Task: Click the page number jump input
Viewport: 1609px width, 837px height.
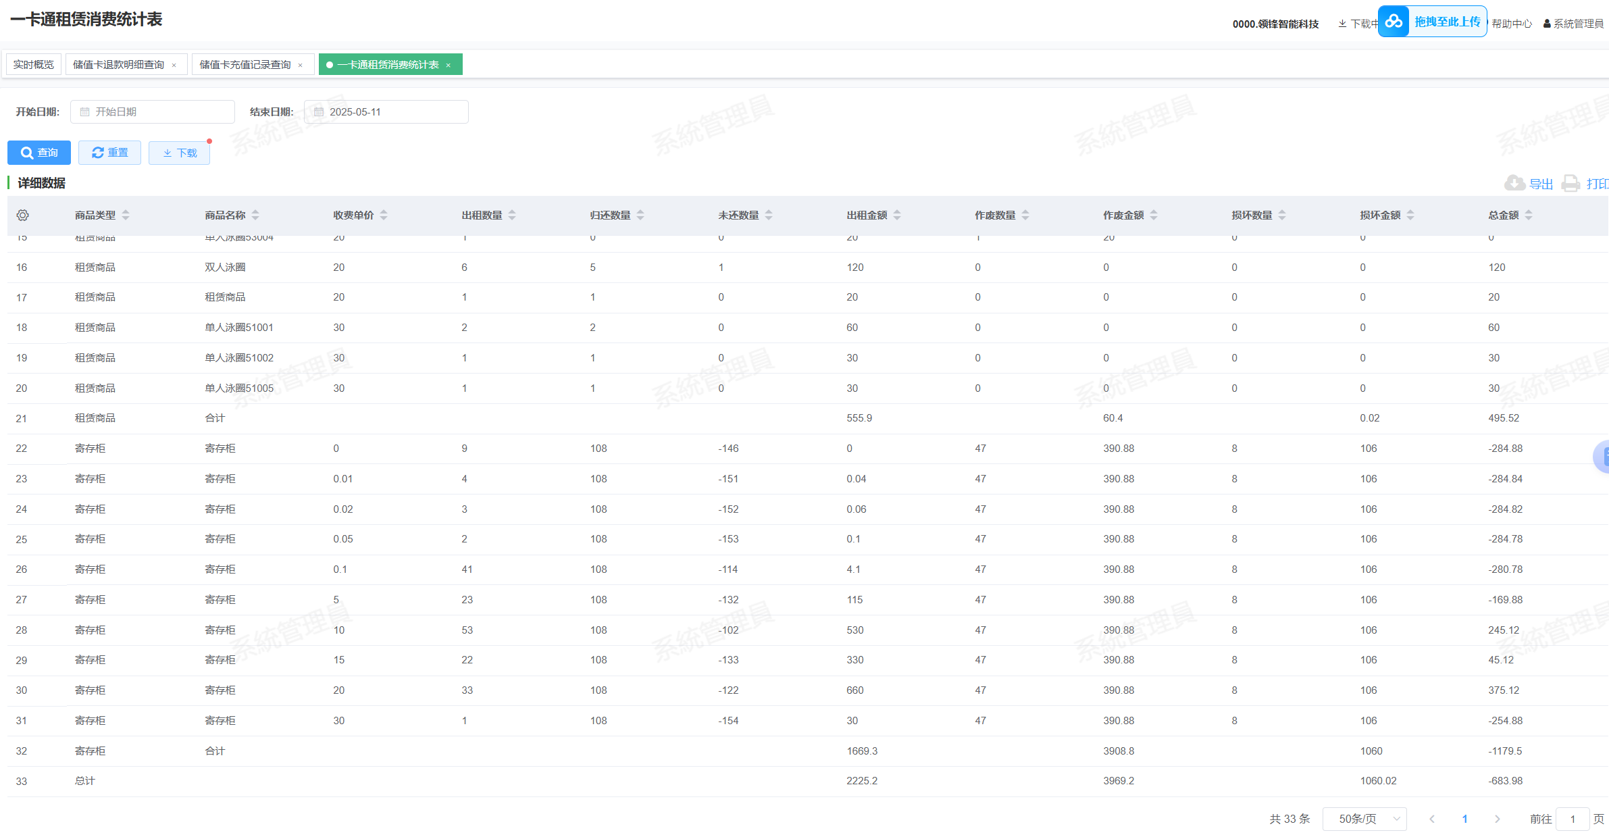Action: tap(1572, 819)
